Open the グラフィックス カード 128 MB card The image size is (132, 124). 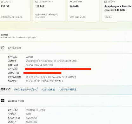point(49,10)
